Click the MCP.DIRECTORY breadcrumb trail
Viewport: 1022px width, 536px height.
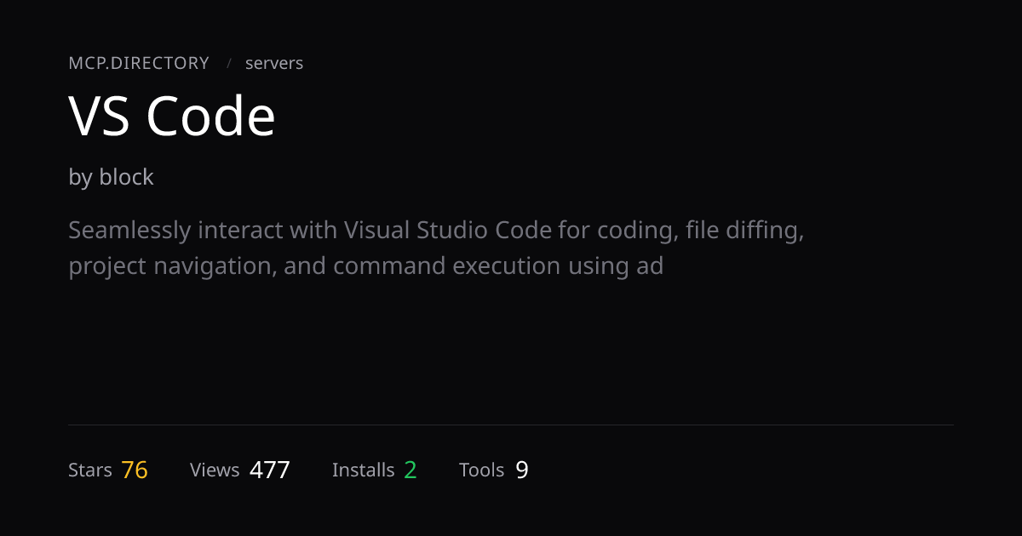138,63
